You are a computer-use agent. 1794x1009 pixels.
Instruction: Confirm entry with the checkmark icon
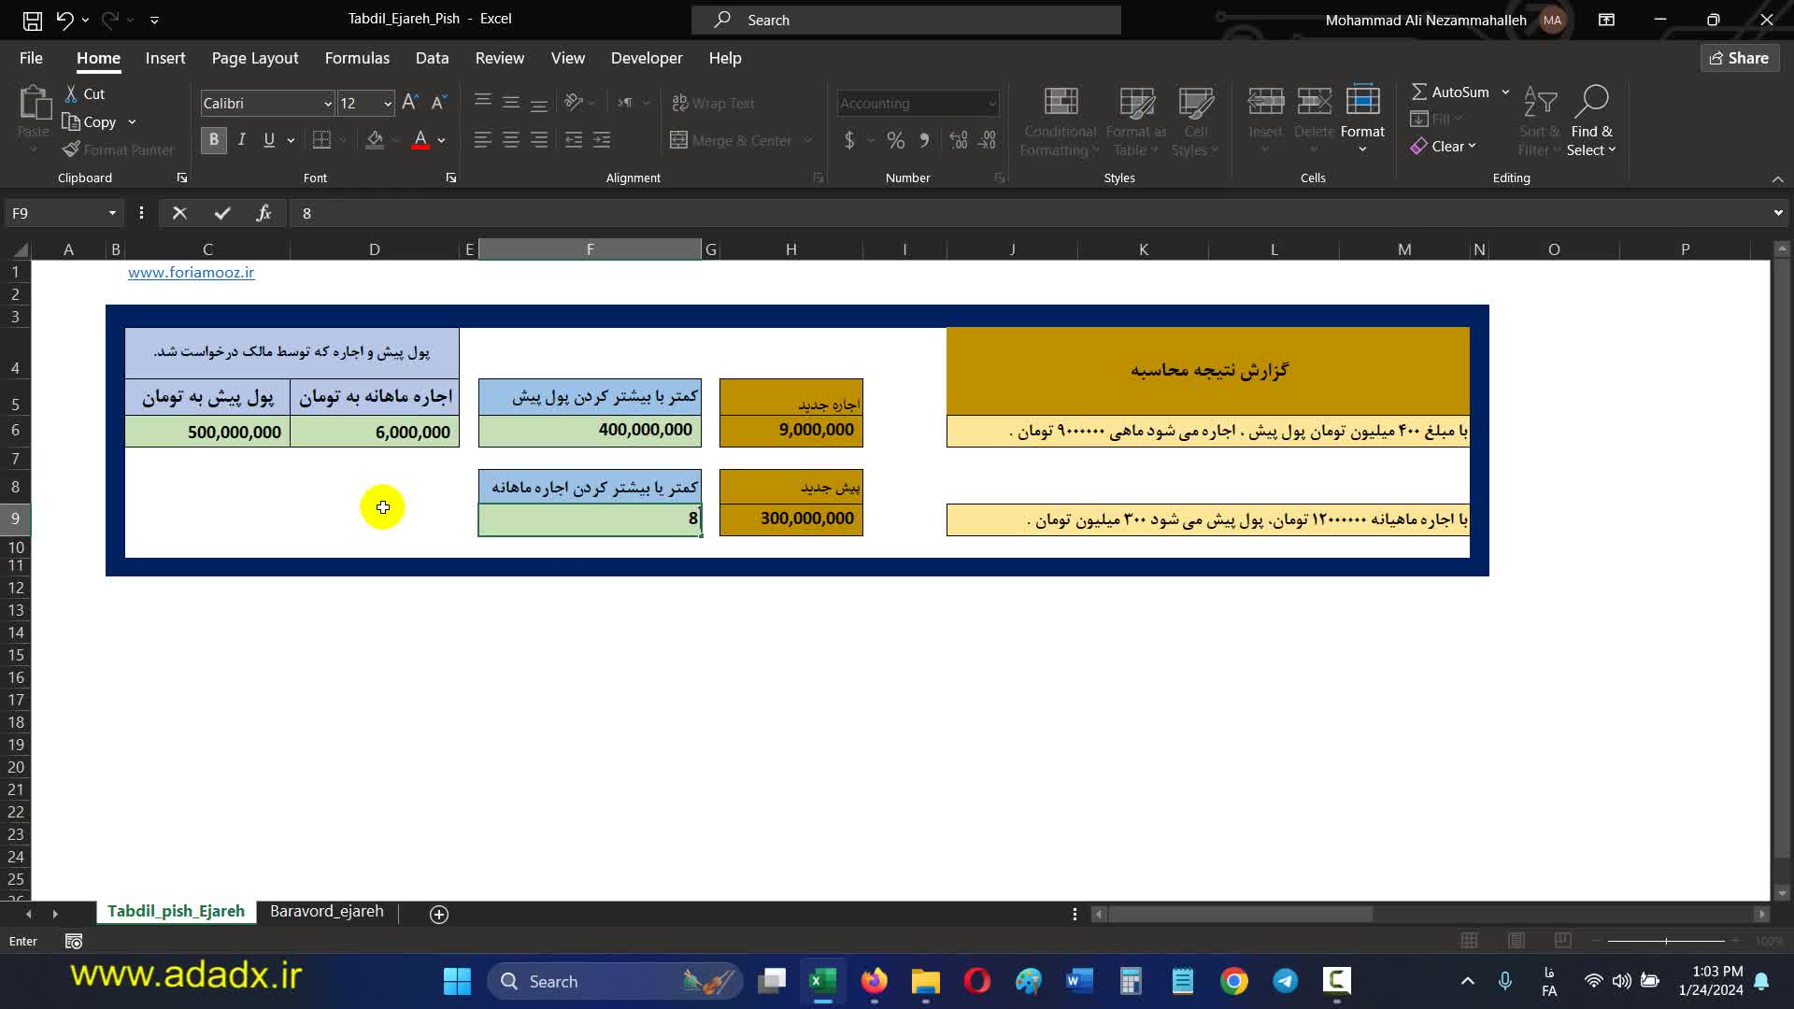pyautogui.click(x=221, y=213)
